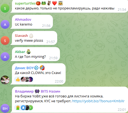Click Siavash's red S avatar
This screenshot has height=113, width=128.
(x=5, y=41)
